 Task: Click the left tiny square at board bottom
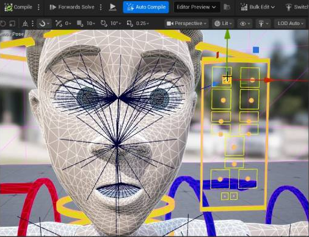[x=225, y=196]
